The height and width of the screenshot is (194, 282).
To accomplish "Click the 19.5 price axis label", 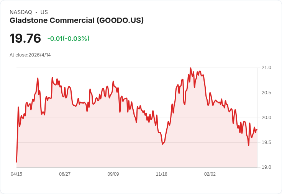I will [266, 142].
